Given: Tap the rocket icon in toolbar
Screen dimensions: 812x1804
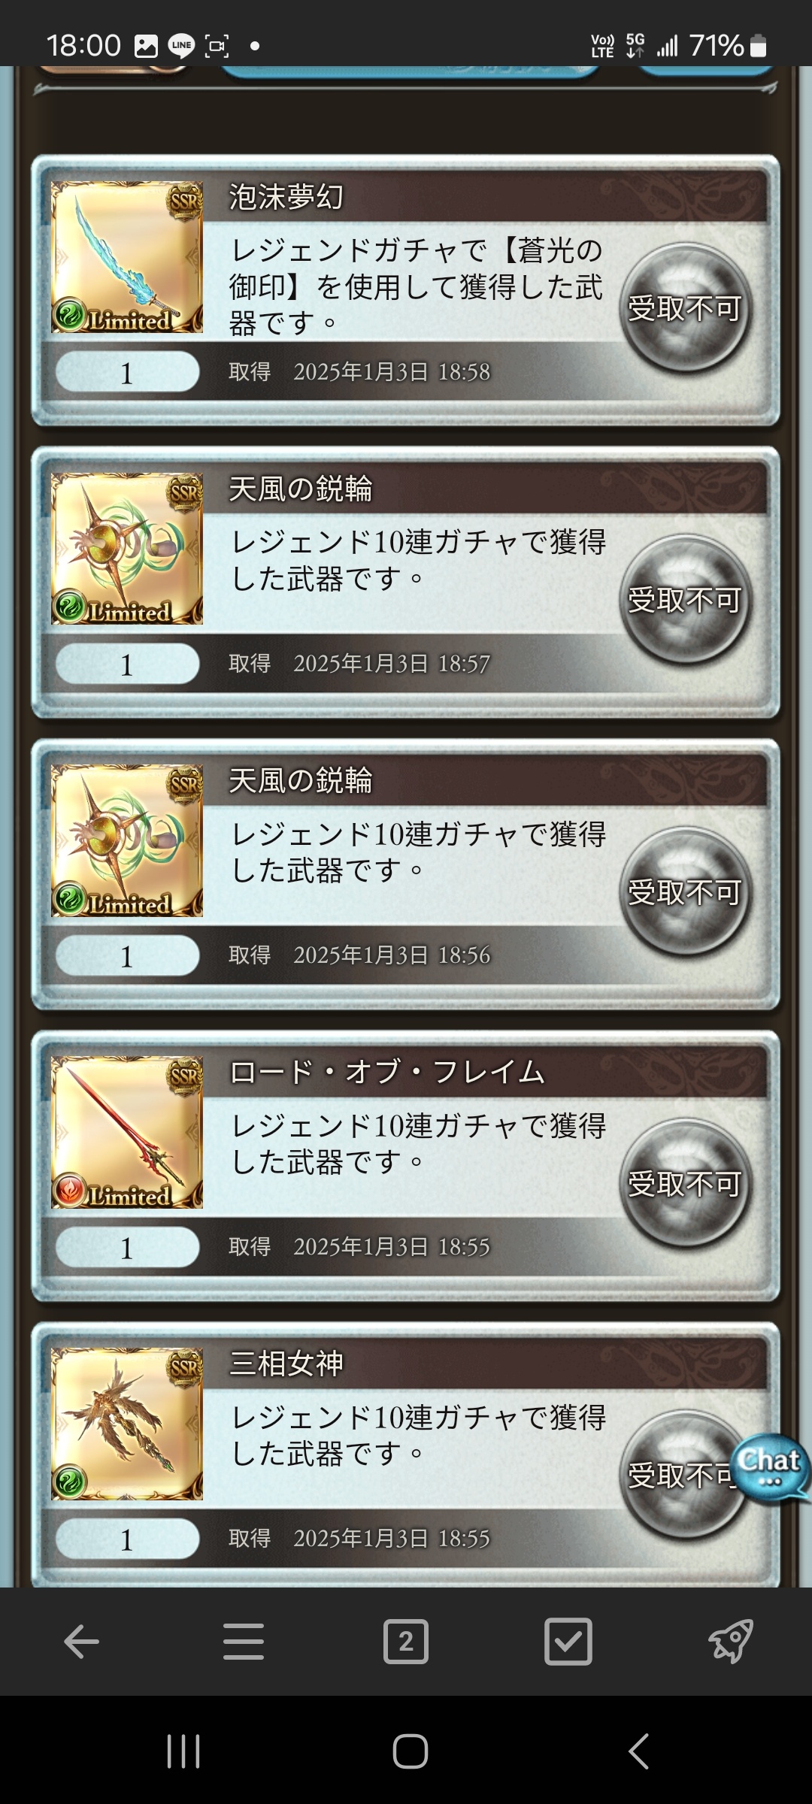Looking at the screenshot, I should point(731,1641).
